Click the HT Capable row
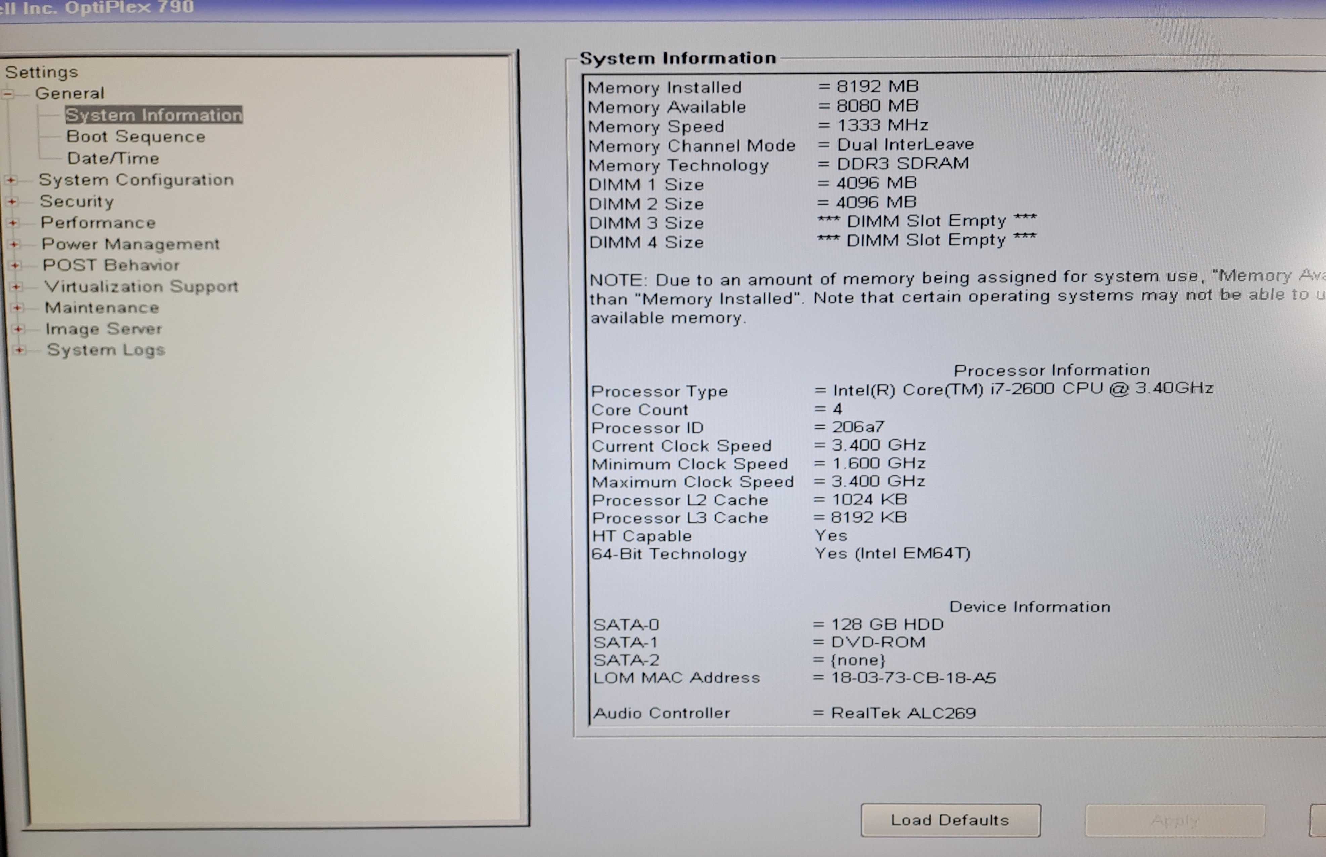 tap(720, 536)
